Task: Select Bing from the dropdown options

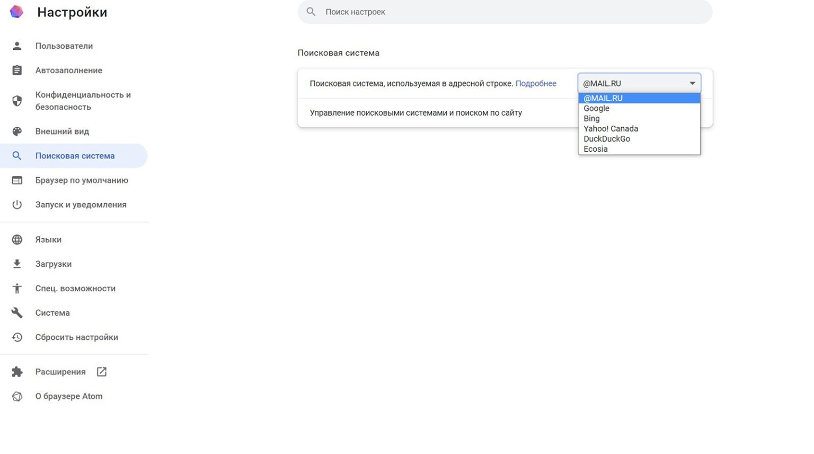Action: (591, 118)
